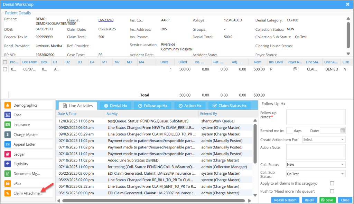The image size is (354, 204).
Task: Click the Insurance card icon
Action: tap(8, 125)
